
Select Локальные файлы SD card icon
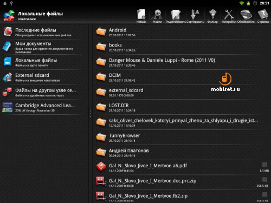(8, 62)
